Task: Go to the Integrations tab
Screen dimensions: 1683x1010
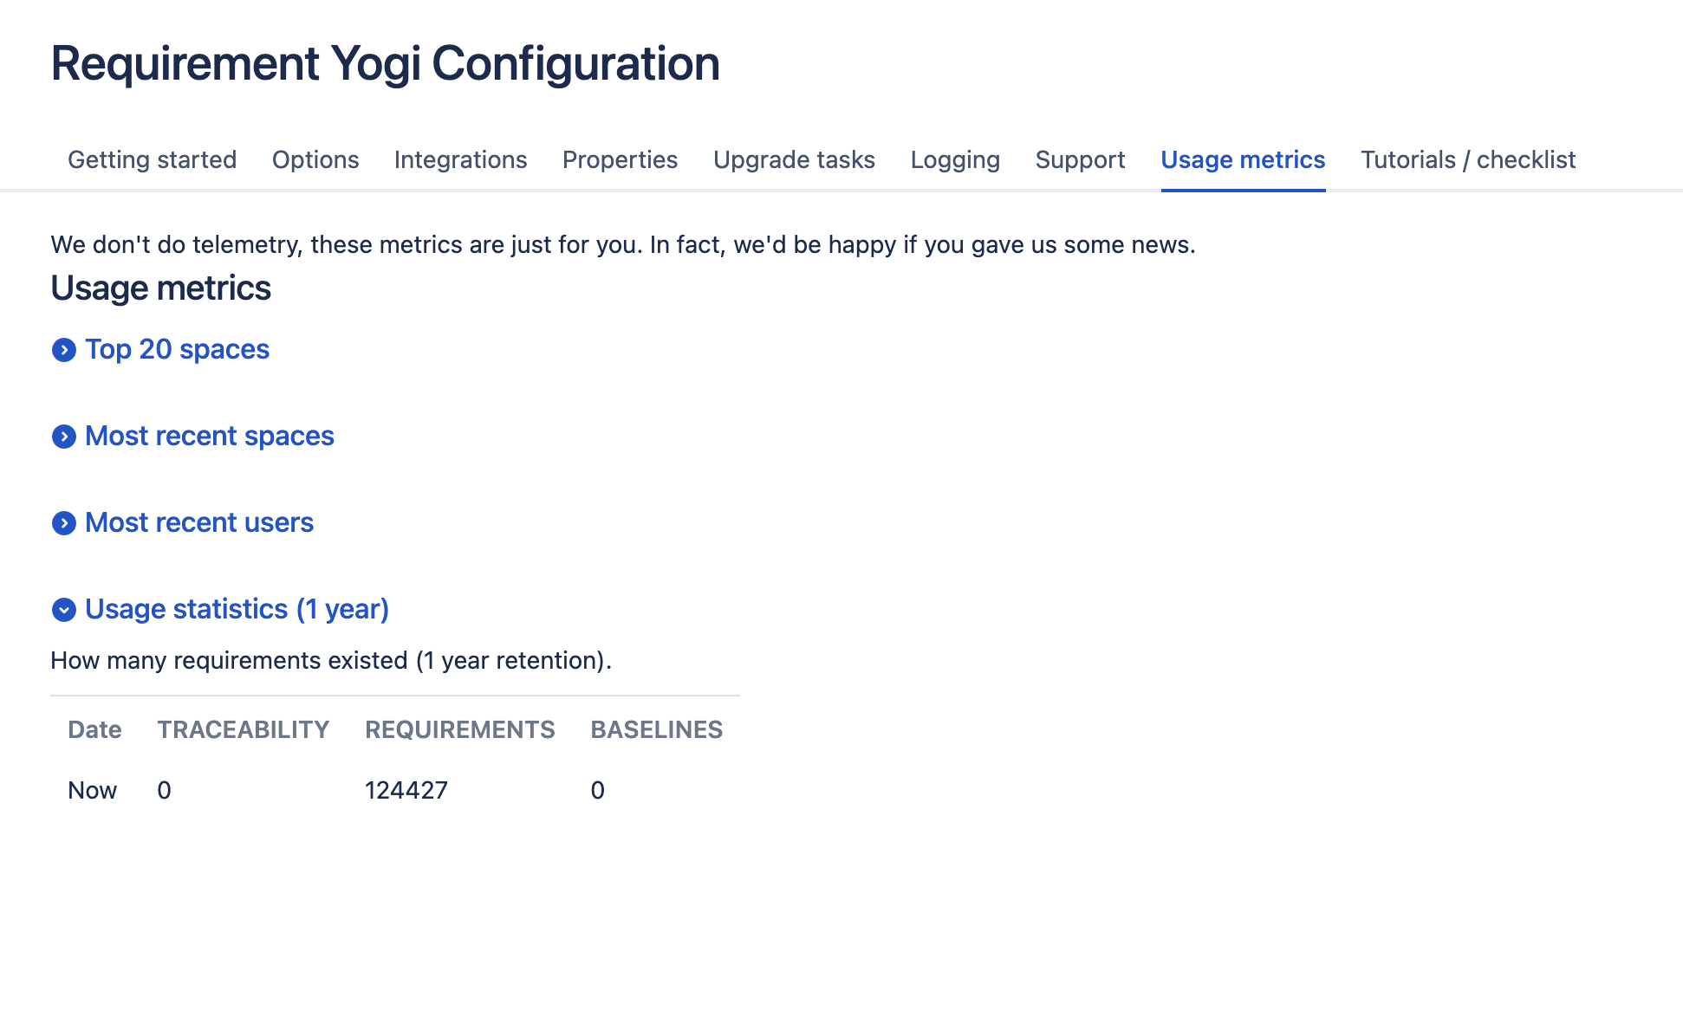Action: pyautogui.click(x=460, y=160)
